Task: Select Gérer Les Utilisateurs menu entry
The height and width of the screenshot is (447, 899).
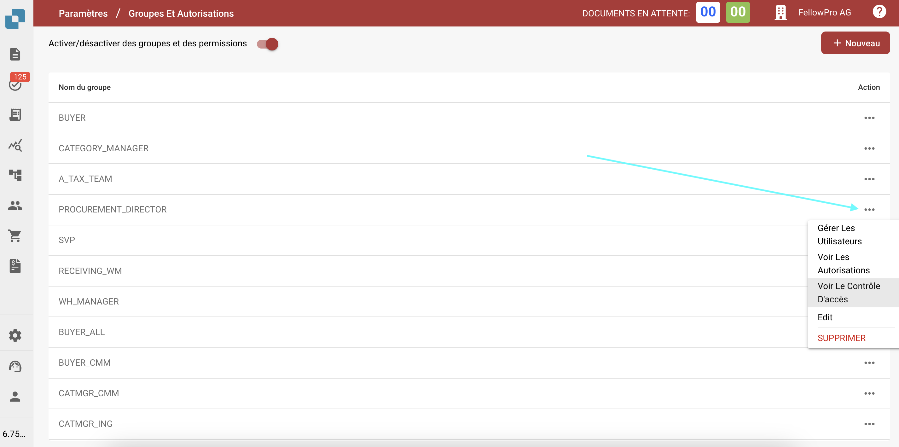Action: (x=839, y=235)
